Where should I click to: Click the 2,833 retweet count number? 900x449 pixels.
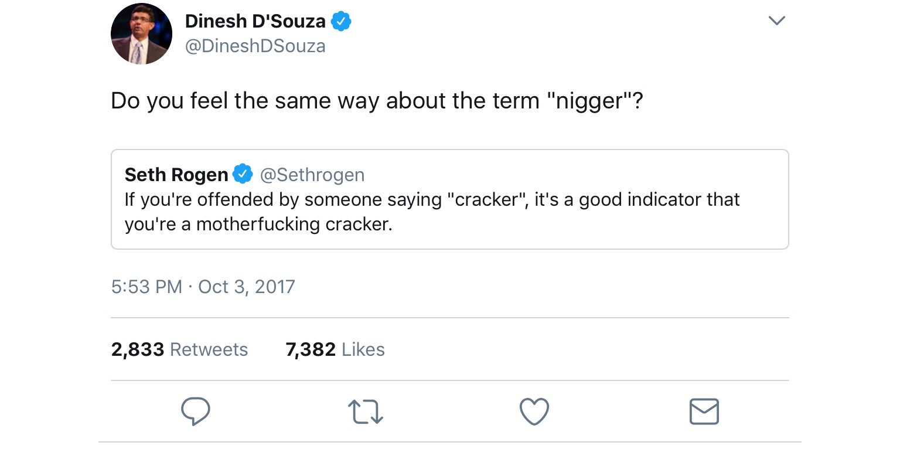click(137, 349)
